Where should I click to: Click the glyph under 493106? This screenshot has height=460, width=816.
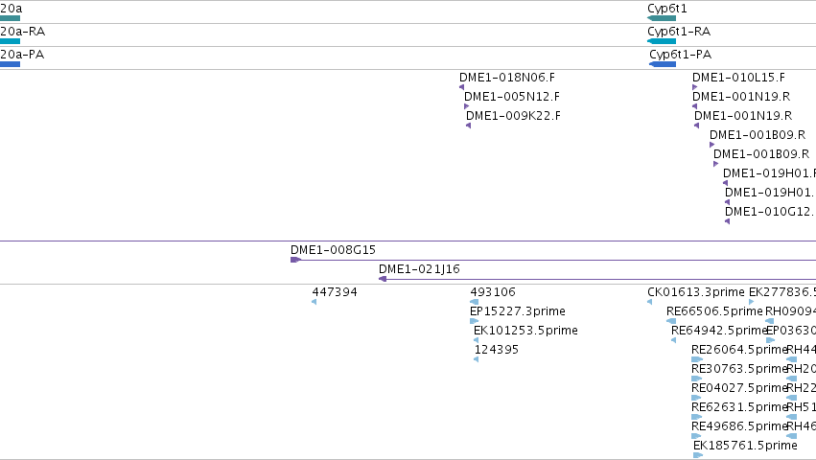tap(474, 302)
